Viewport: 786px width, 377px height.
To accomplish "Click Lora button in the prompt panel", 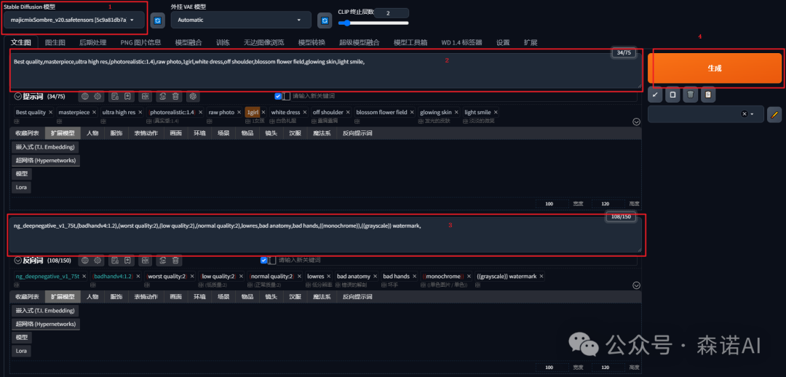I will click(x=21, y=188).
